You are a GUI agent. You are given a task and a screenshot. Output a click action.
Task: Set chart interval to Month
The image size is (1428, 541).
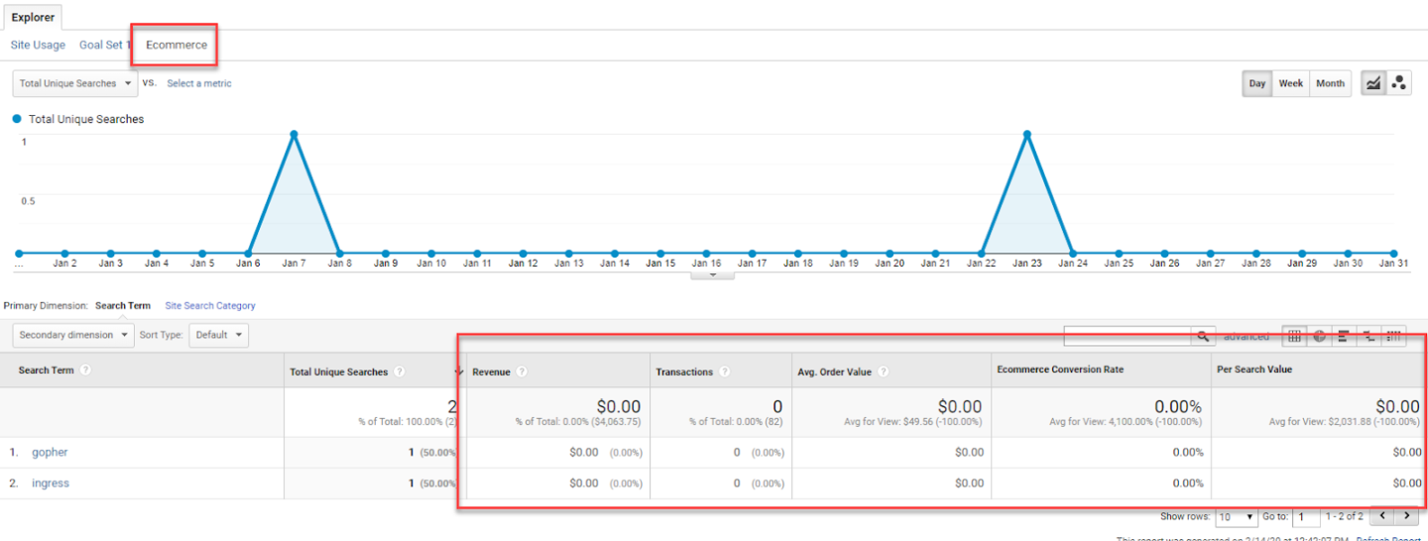[1330, 83]
